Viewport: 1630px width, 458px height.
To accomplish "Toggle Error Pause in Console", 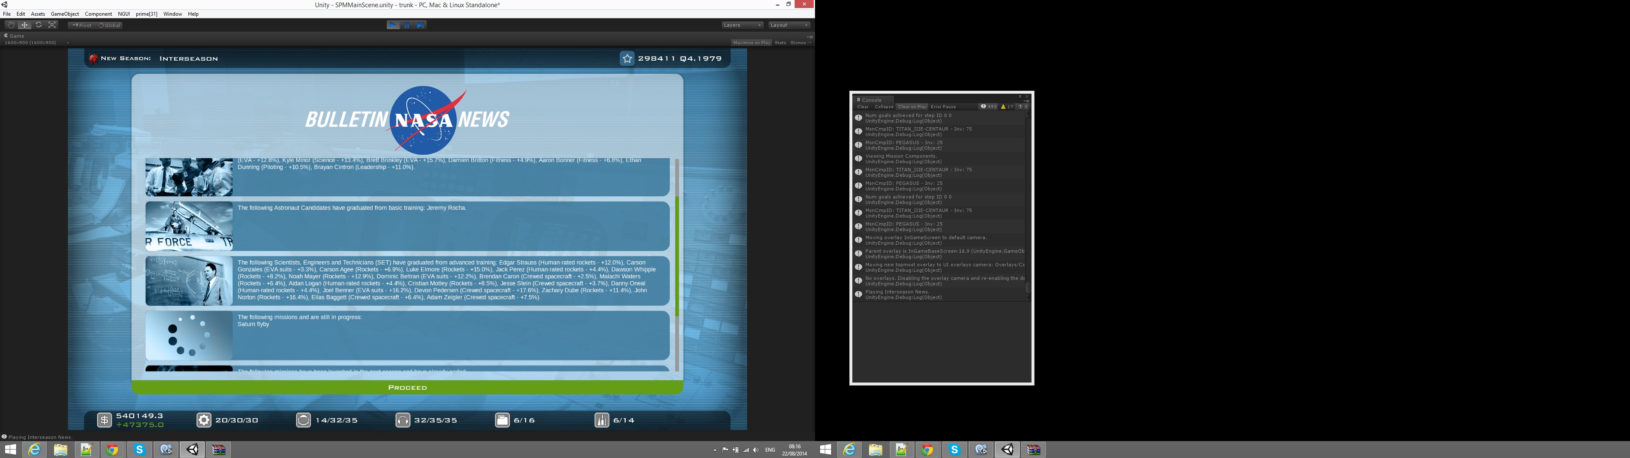I will [x=944, y=107].
